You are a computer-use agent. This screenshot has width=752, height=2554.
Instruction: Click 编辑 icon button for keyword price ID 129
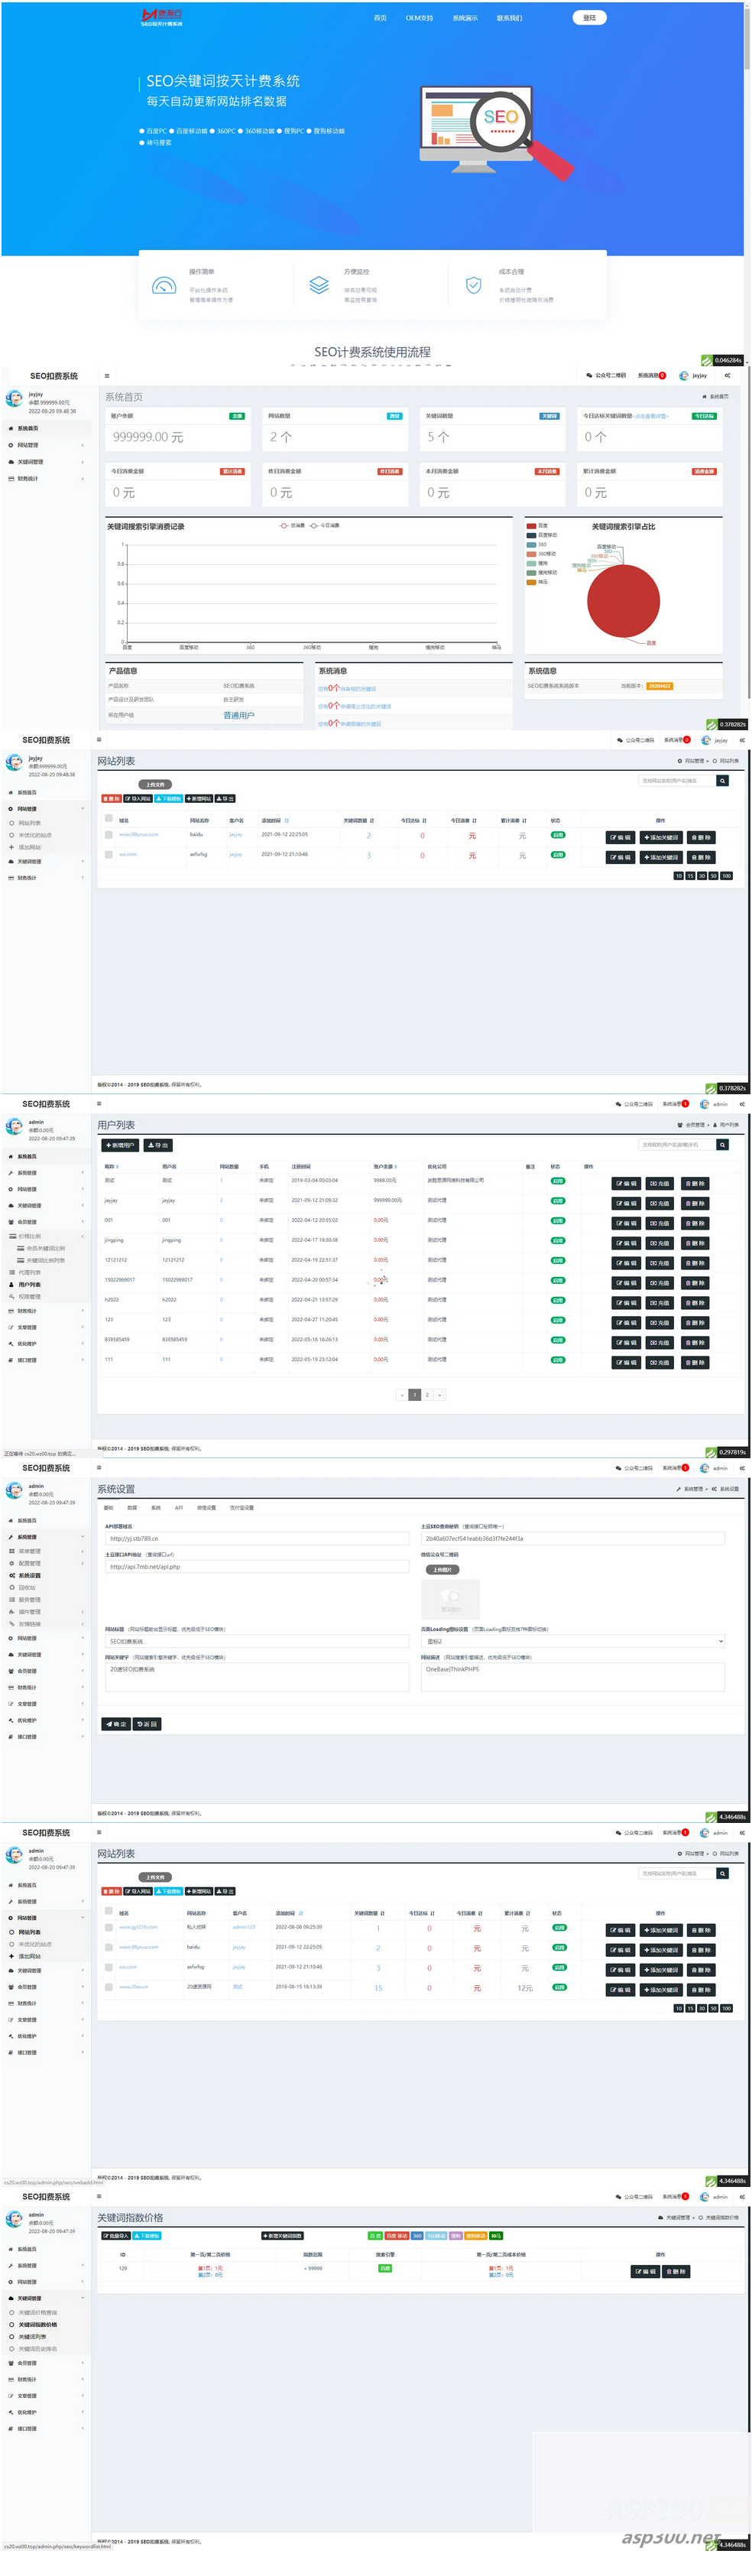click(645, 2271)
